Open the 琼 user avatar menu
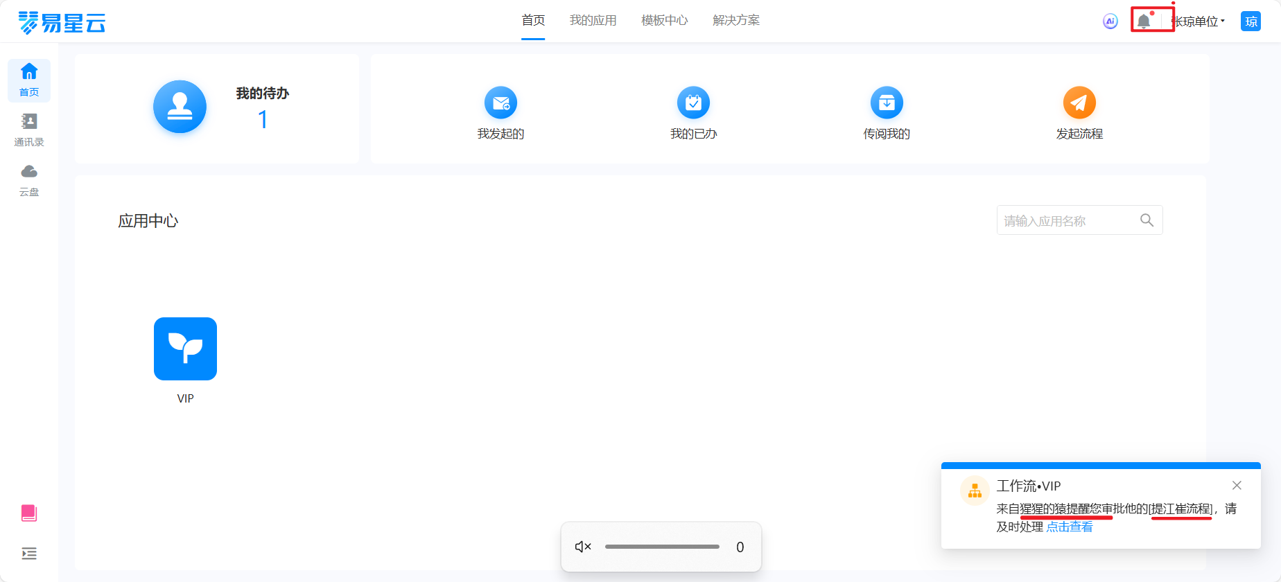 tap(1250, 21)
